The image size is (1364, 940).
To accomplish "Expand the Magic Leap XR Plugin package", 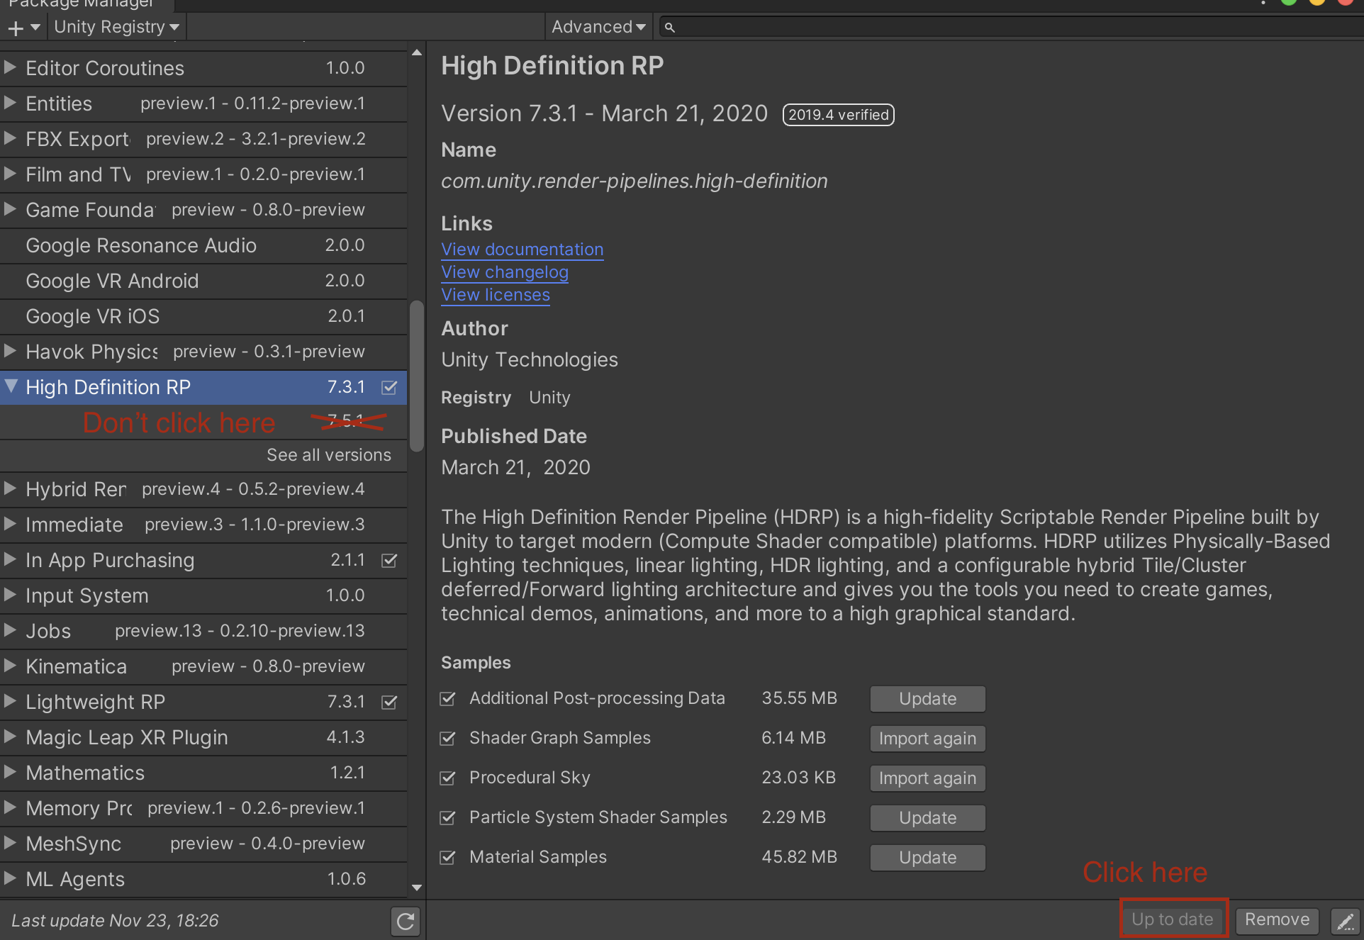I will (x=10, y=737).
